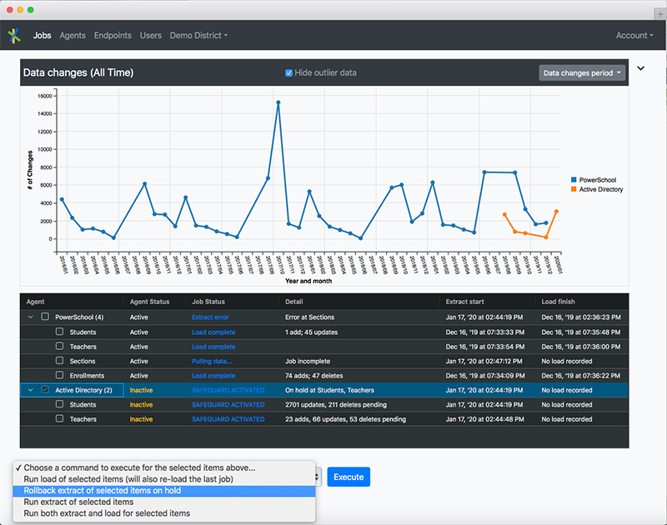Open the PowerSchool Extract error status link
Image resolution: width=667 pixels, height=525 pixels.
tap(209, 317)
